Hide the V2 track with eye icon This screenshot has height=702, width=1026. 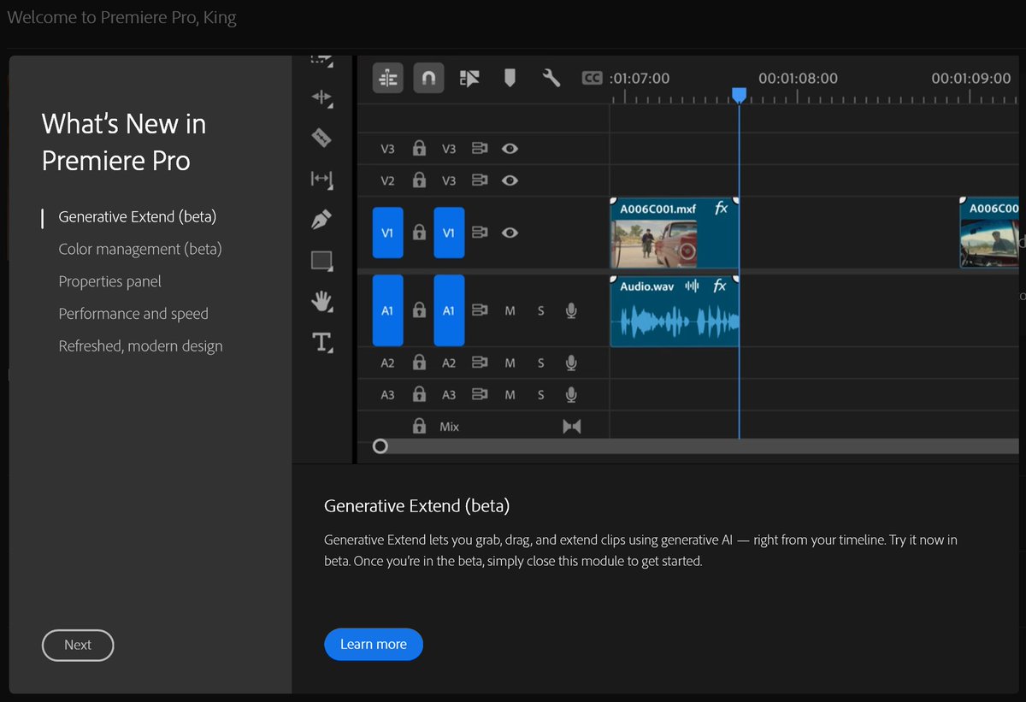click(510, 180)
